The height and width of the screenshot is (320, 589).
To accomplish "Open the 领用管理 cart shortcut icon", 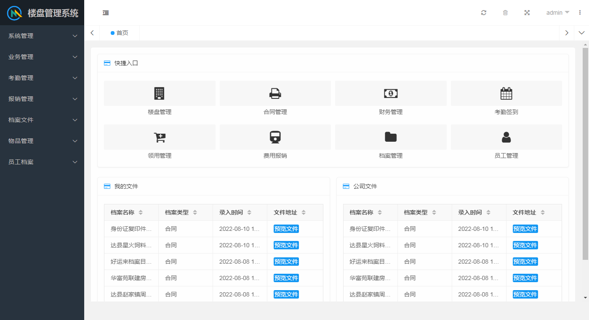I will click(x=159, y=137).
